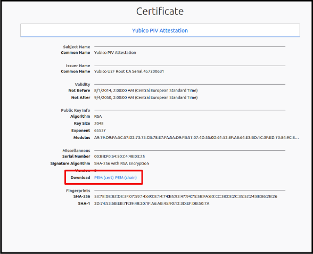Download the PEM (chain) file
The width and height of the screenshot is (313, 254).
[x=126, y=177]
